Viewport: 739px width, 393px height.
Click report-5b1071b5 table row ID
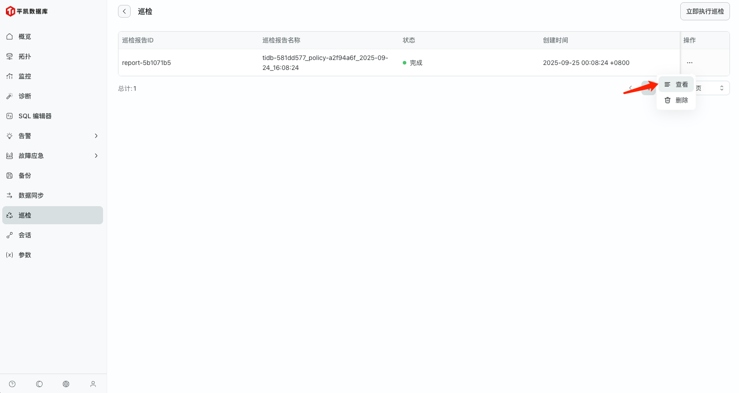point(146,63)
